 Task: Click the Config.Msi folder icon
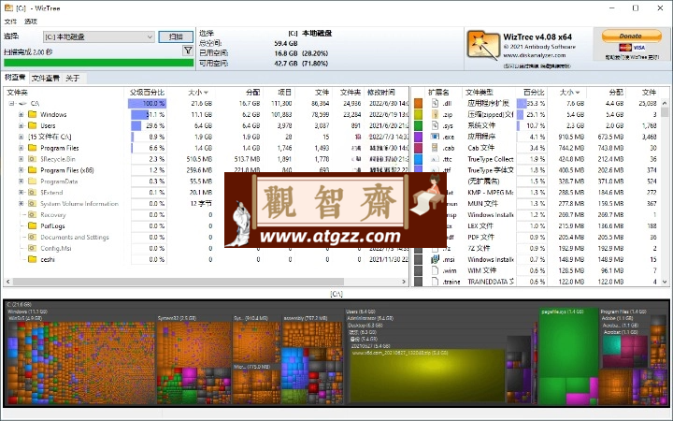click(x=32, y=248)
